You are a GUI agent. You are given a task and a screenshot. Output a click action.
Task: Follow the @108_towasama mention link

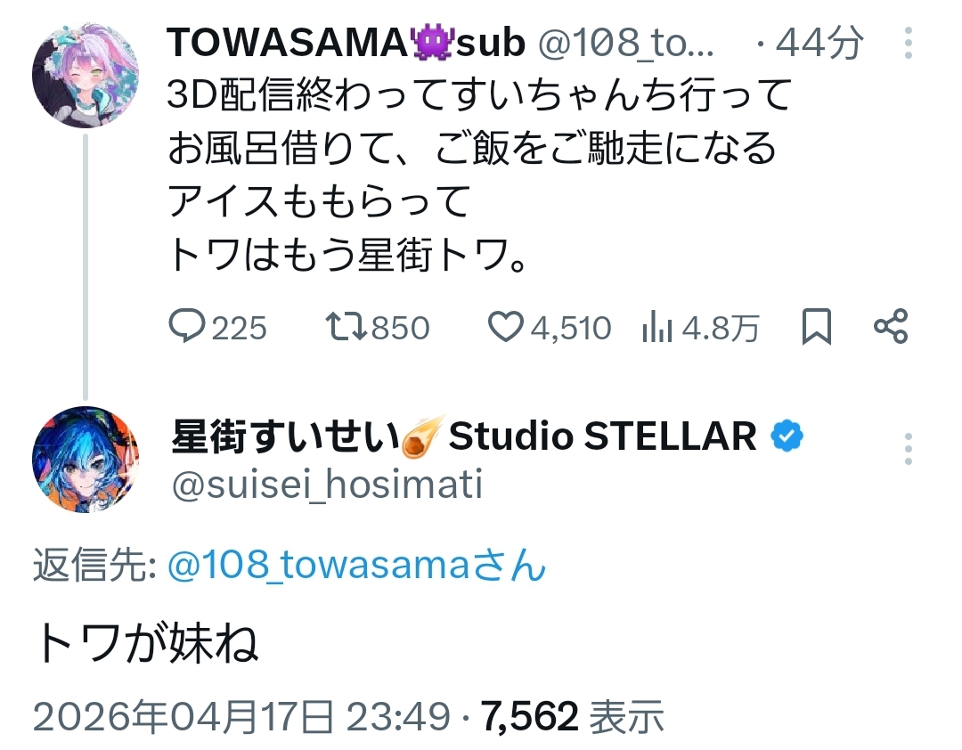tap(356, 567)
